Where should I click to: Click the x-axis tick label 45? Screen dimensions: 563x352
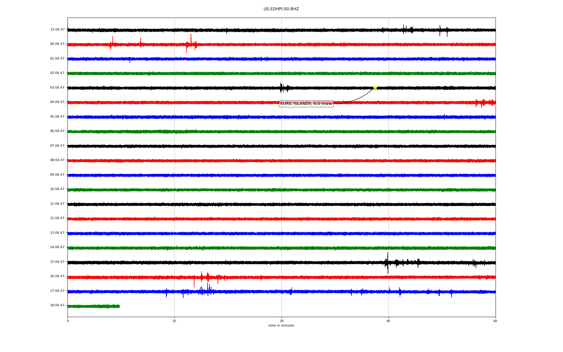click(389, 321)
